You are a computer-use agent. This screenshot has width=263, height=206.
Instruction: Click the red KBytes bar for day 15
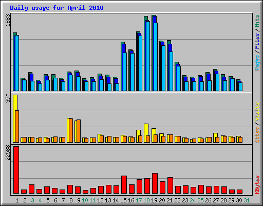pos(124,185)
